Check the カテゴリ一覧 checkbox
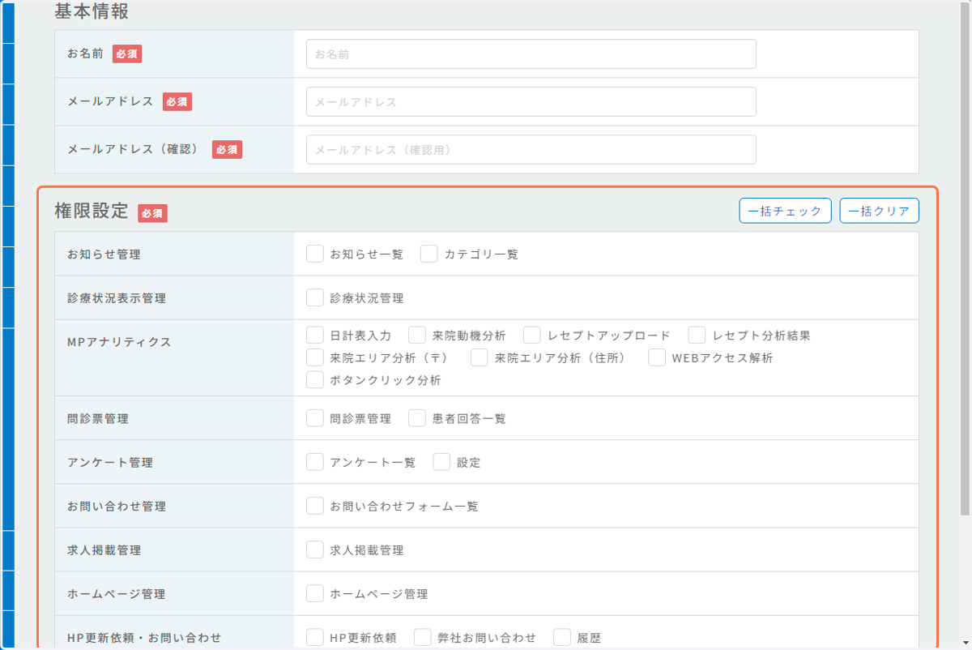Viewport: 972px width, 650px height. (429, 254)
